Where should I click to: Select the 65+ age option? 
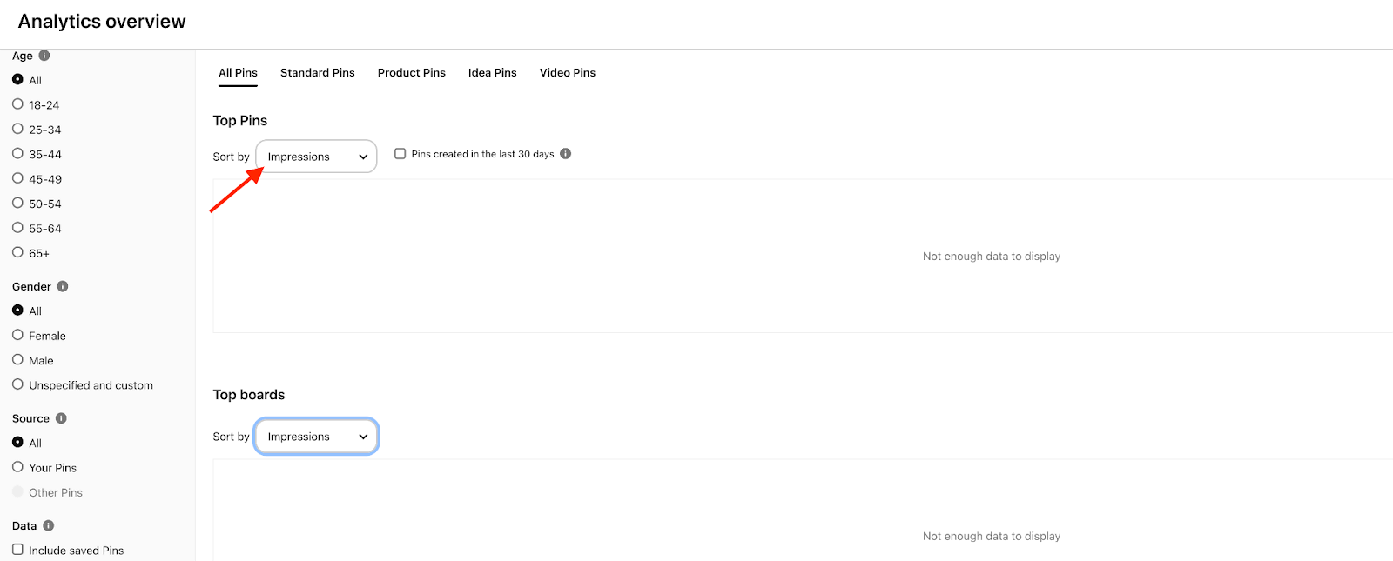[x=17, y=252]
